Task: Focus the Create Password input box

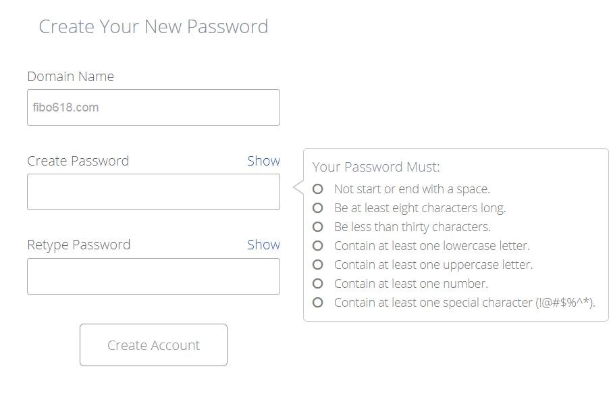Action: point(153,191)
